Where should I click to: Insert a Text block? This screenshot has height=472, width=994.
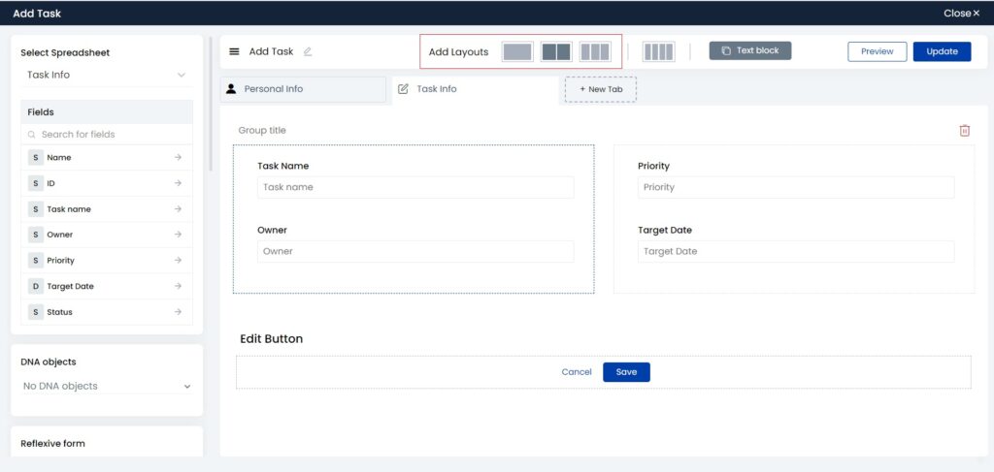pos(749,50)
